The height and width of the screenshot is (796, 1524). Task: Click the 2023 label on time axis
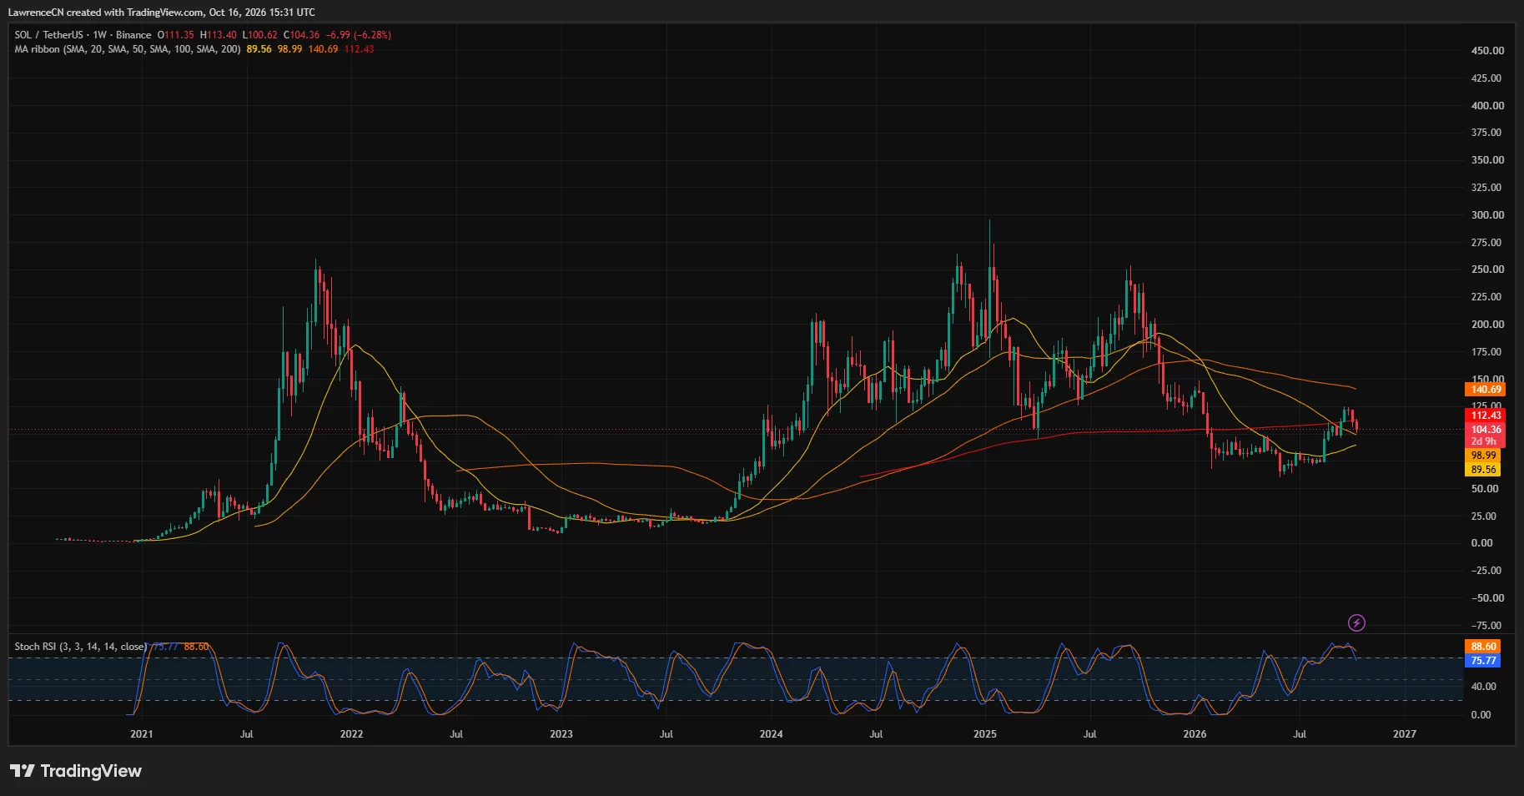click(x=561, y=734)
